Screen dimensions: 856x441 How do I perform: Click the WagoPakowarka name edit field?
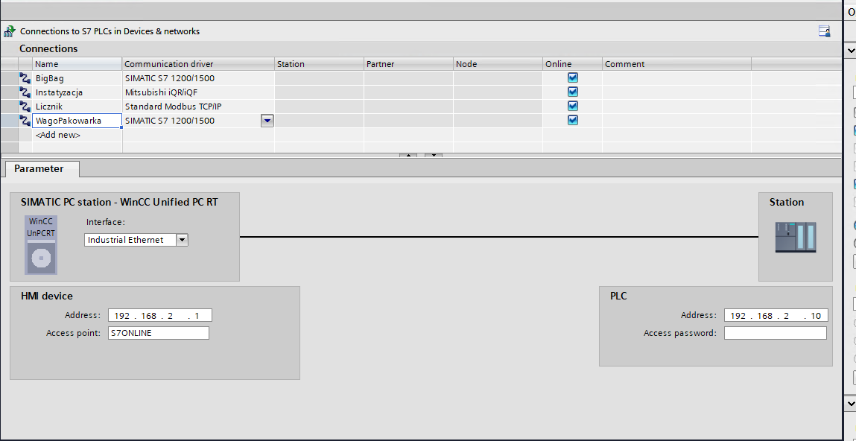click(x=77, y=121)
